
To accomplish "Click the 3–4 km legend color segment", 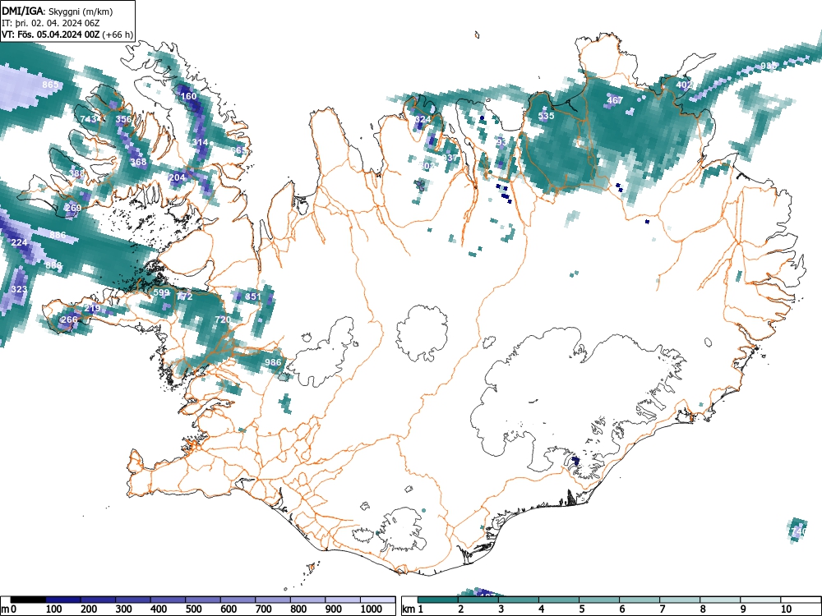I will coord(519,600).
